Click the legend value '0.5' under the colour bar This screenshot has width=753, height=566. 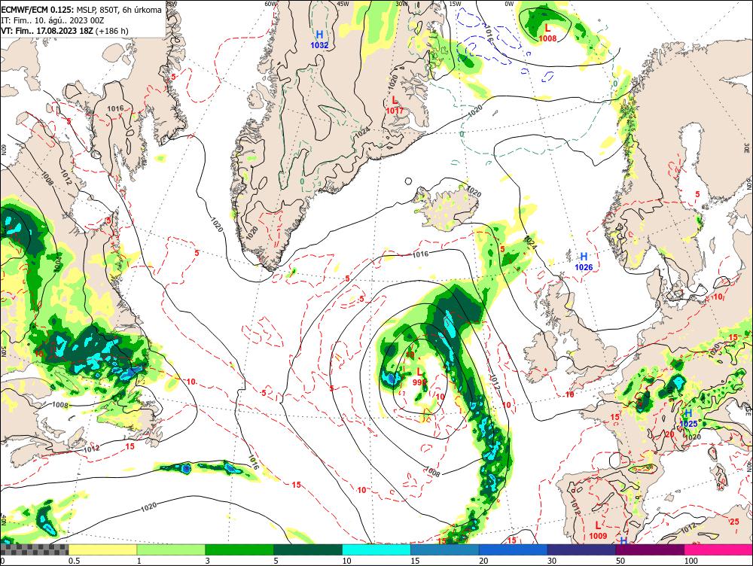pos(74,561)
